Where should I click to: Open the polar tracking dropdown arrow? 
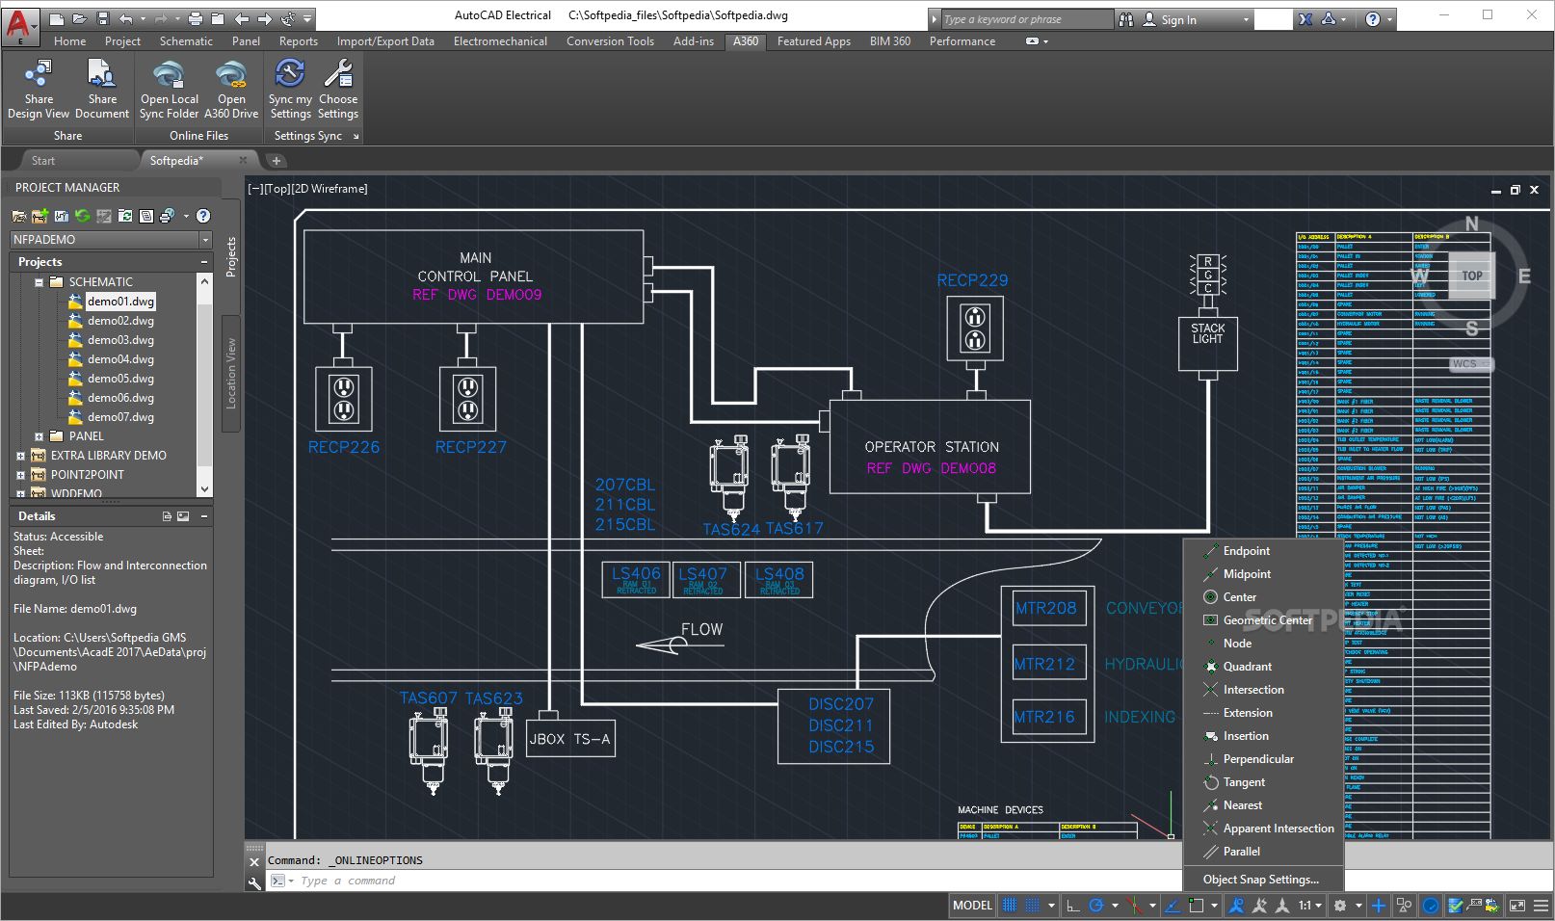pyautogui.click(x=1115, y=906)
